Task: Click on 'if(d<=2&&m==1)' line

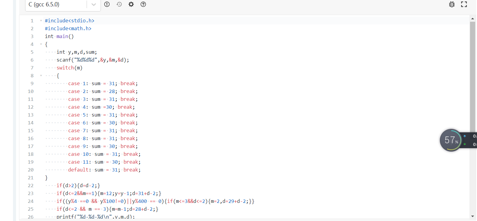Action: (109, 193)
